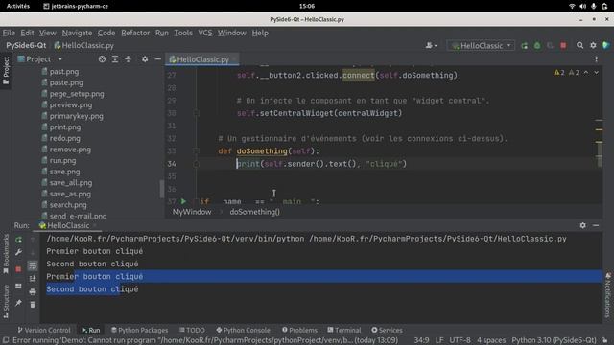Open the Services tool window

387,330
